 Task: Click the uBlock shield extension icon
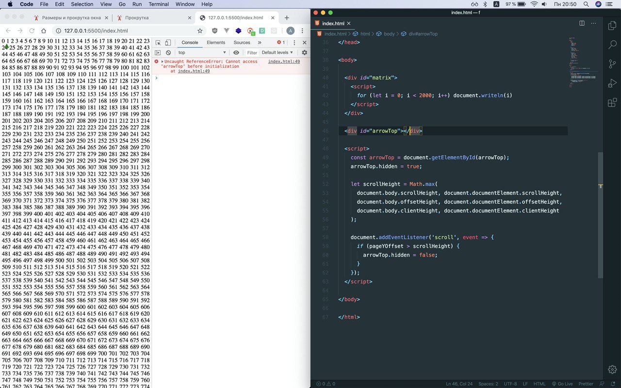coord(215,31)
